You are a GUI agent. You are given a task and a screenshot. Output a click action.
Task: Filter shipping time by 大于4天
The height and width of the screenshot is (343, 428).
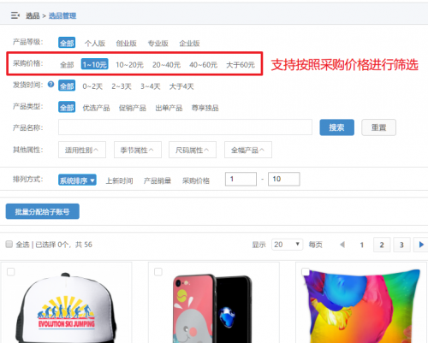tap(181, 86)
